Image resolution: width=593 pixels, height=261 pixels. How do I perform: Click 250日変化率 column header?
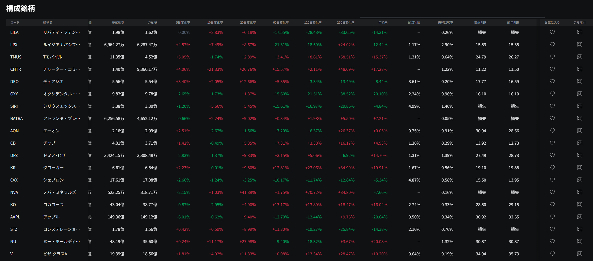pyautogui.click(x=346, y=23)
